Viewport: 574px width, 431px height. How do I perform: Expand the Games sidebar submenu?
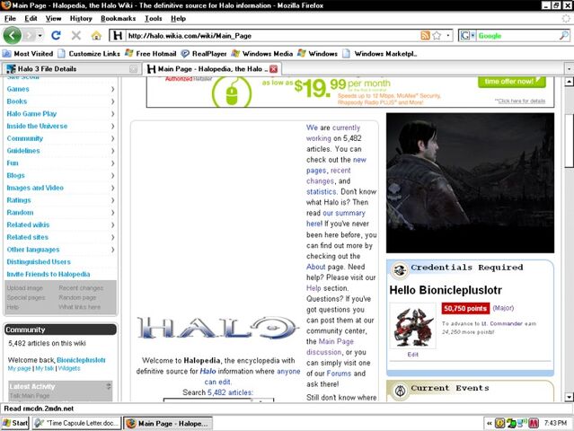[x=112, y=89]
